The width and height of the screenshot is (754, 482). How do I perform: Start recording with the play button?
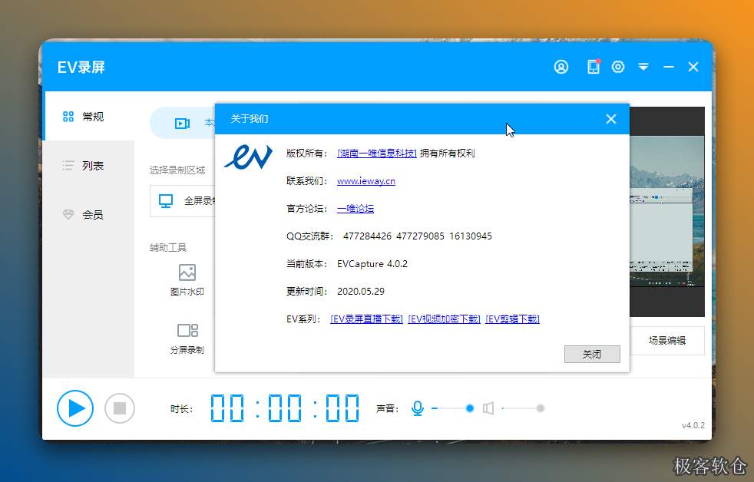(75, 408)
